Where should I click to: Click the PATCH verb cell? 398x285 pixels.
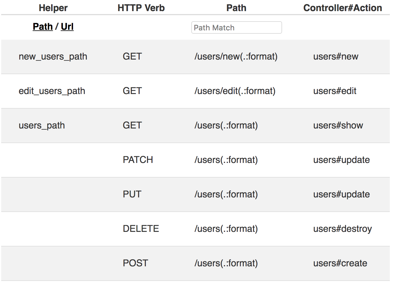(138, 160)
